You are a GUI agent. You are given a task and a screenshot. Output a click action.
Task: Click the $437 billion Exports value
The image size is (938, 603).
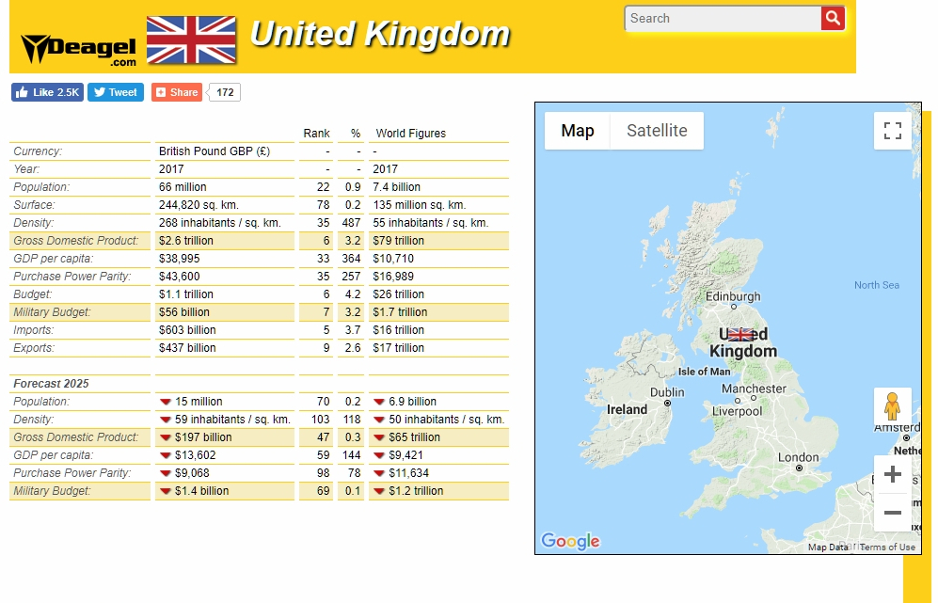[187, 348]
